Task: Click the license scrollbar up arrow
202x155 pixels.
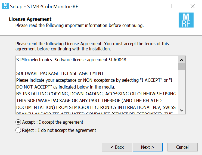Action: coord(182,60)
